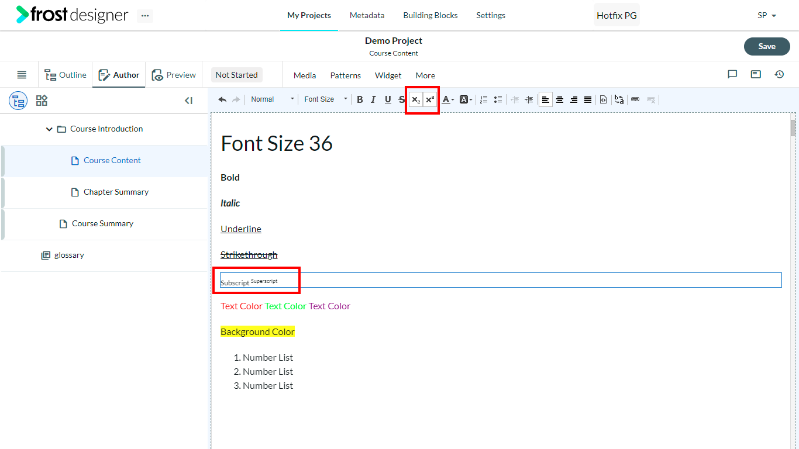799x449 pixels.
Task: Insert a bulleted list
Action: coord(498,99)
